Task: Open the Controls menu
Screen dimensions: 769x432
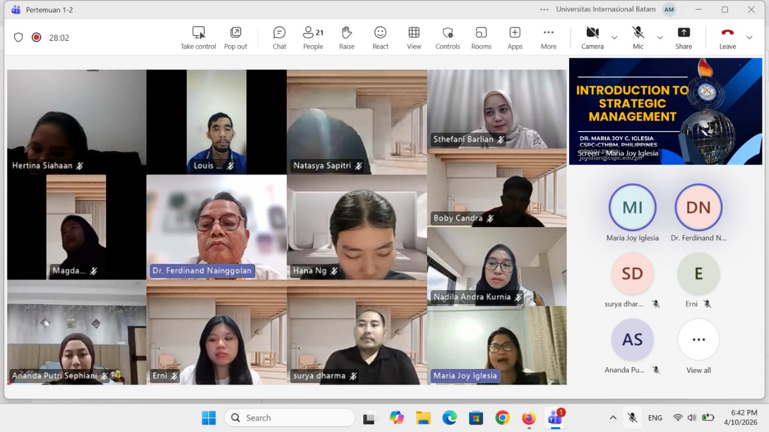Action: [x=448, y=38]
